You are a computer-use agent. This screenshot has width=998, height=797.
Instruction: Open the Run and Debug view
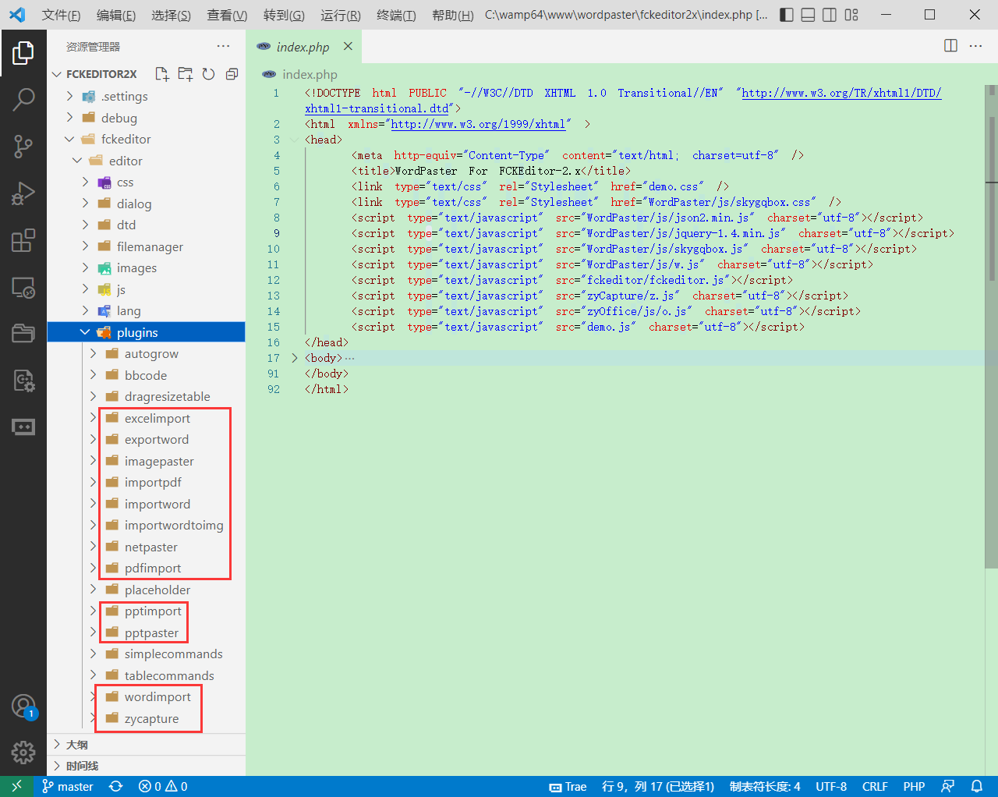tap(23, 193)
